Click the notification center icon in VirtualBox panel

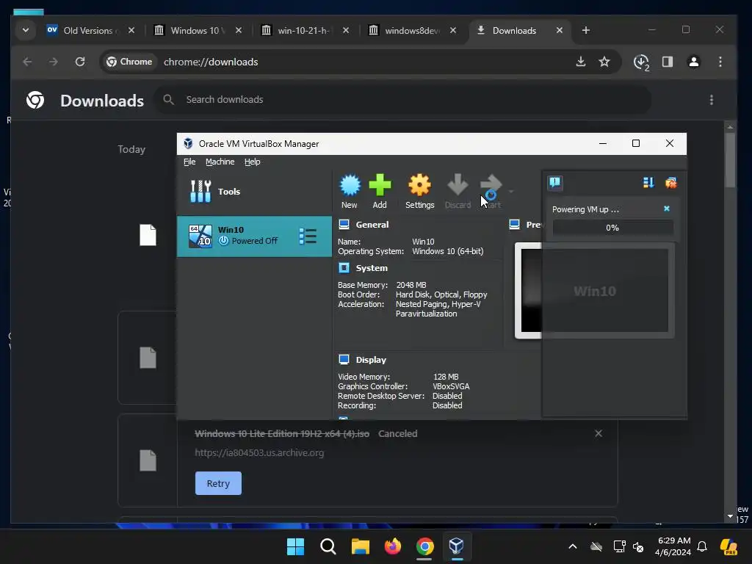coord(555,183)
